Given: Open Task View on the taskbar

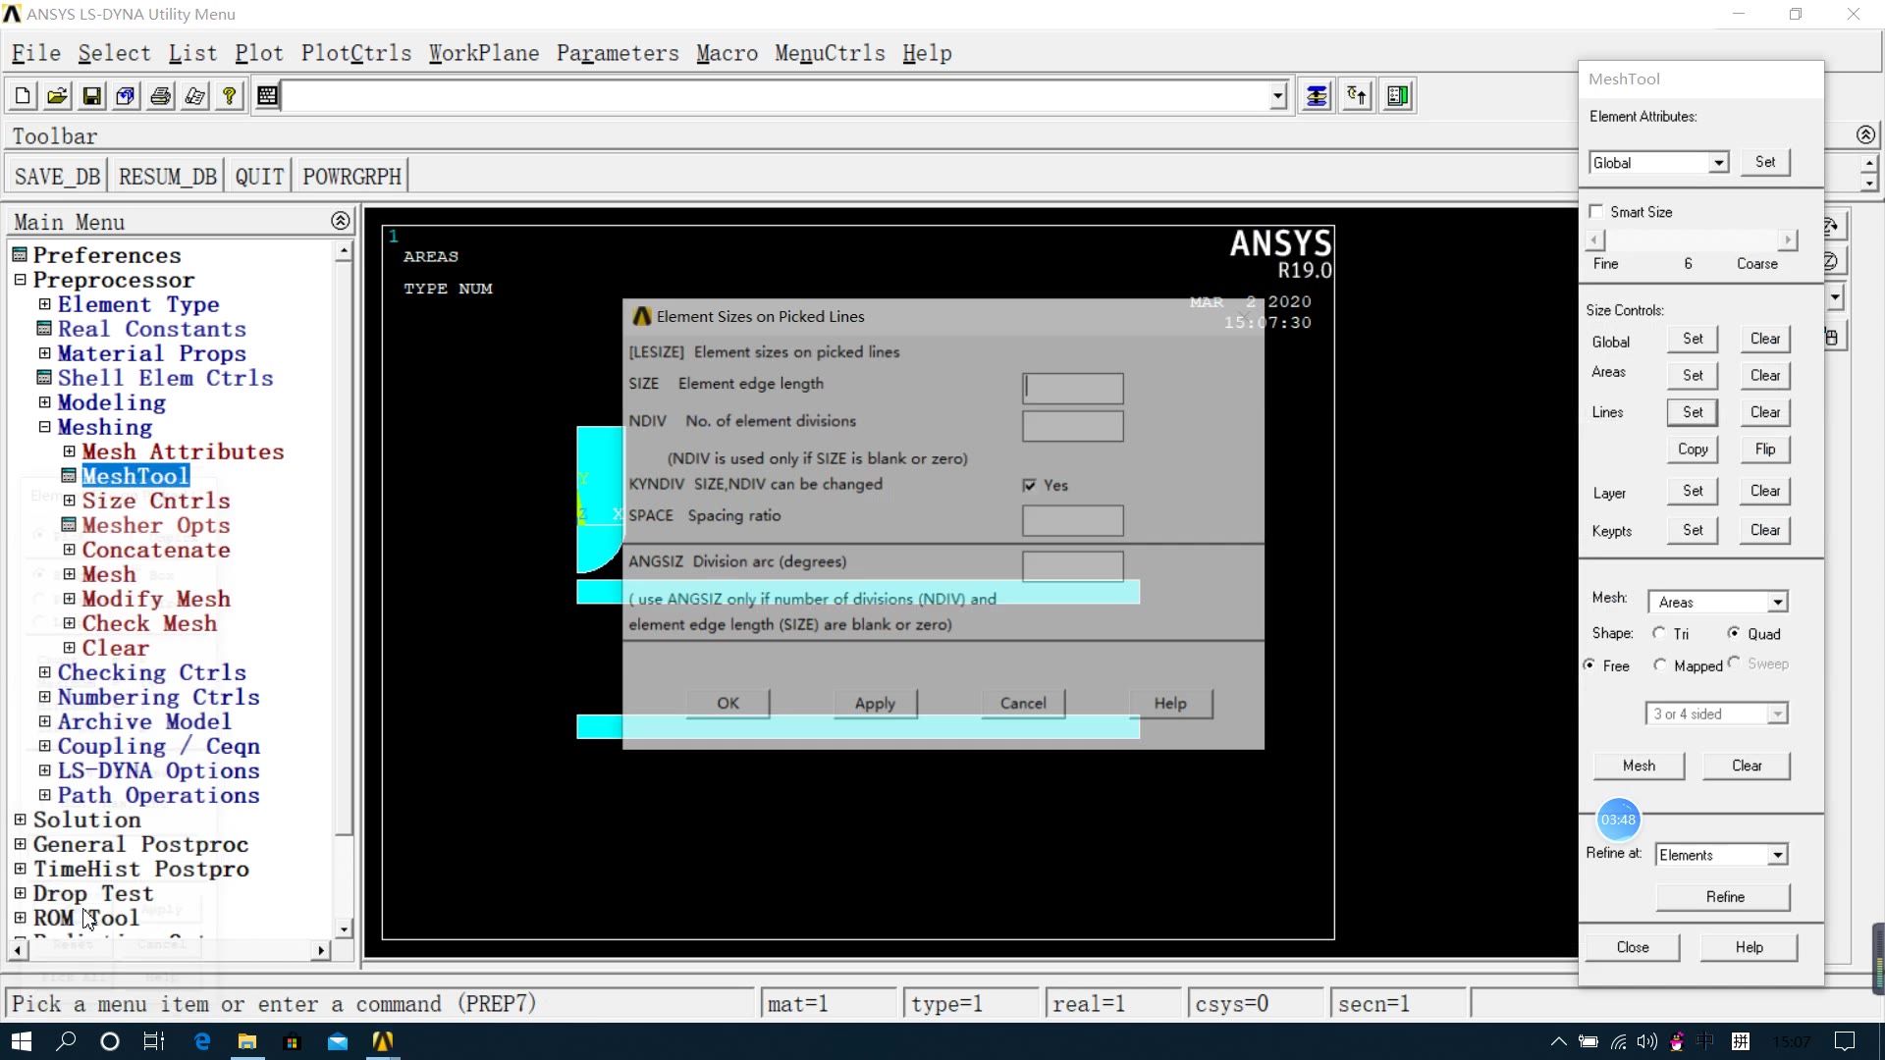Looking at the screenshot, I should tap(154, 1041).
